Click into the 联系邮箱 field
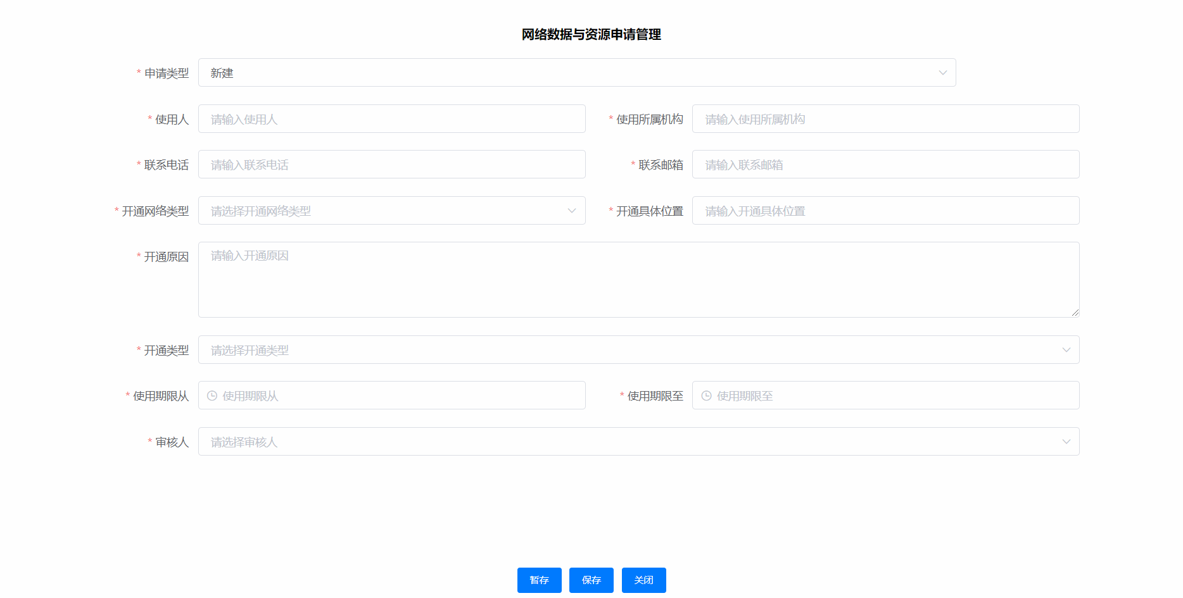The image size is (1183, 598). [885, 165]
